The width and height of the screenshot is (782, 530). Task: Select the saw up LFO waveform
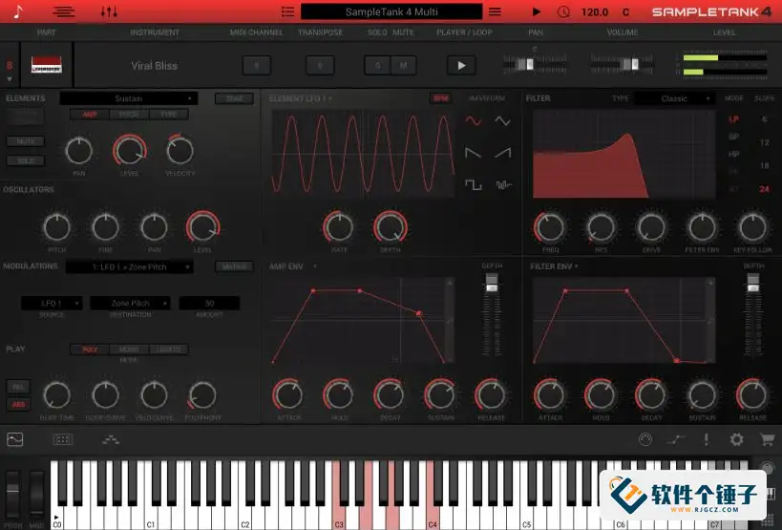click(502, 153)
